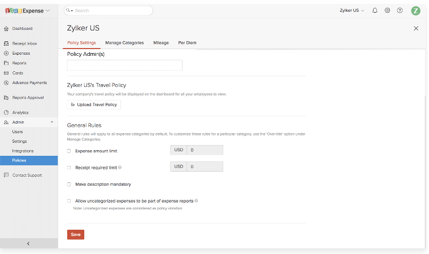Click the Expenses icon in sidebar
The image size is (429, 254).
coord(6,53)
